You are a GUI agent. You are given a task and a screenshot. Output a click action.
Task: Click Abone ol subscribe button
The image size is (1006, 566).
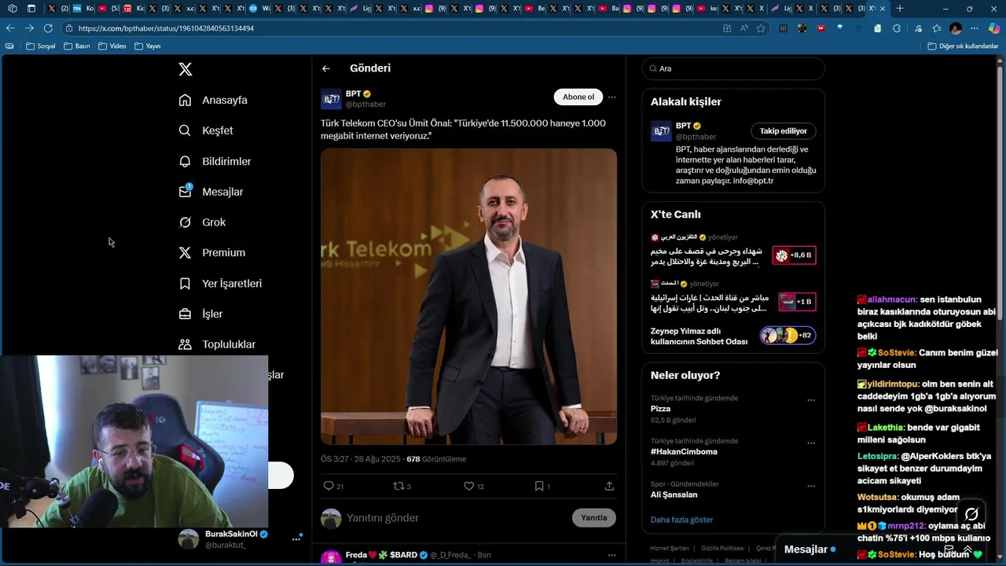(x=578, y=97)
